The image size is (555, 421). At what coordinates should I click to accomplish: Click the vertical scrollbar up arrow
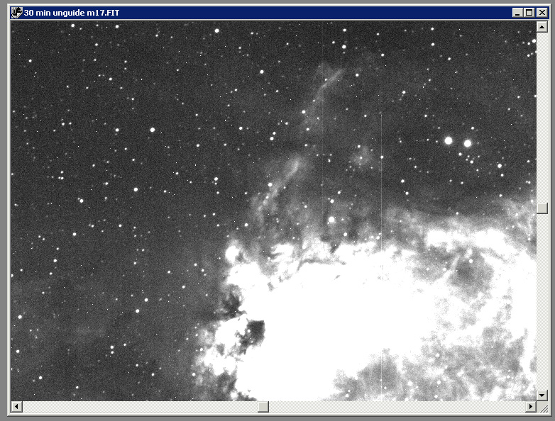pyautogui.click(x=542, y=26)
